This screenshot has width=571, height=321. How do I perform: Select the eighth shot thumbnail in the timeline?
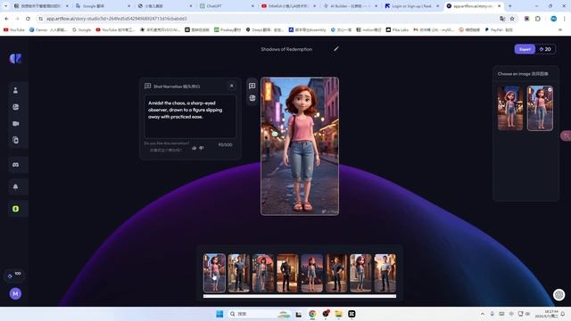pyautogui.click(x=385, y=273)
